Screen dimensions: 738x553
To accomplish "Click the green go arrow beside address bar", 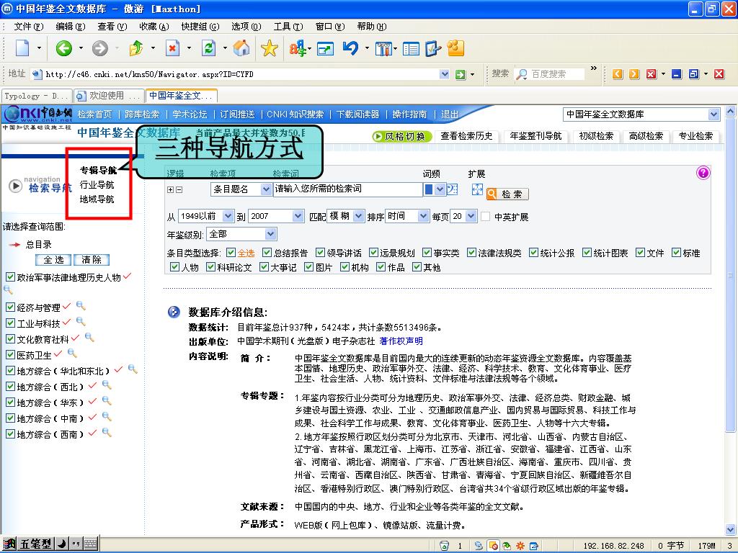I will (461, 74).
